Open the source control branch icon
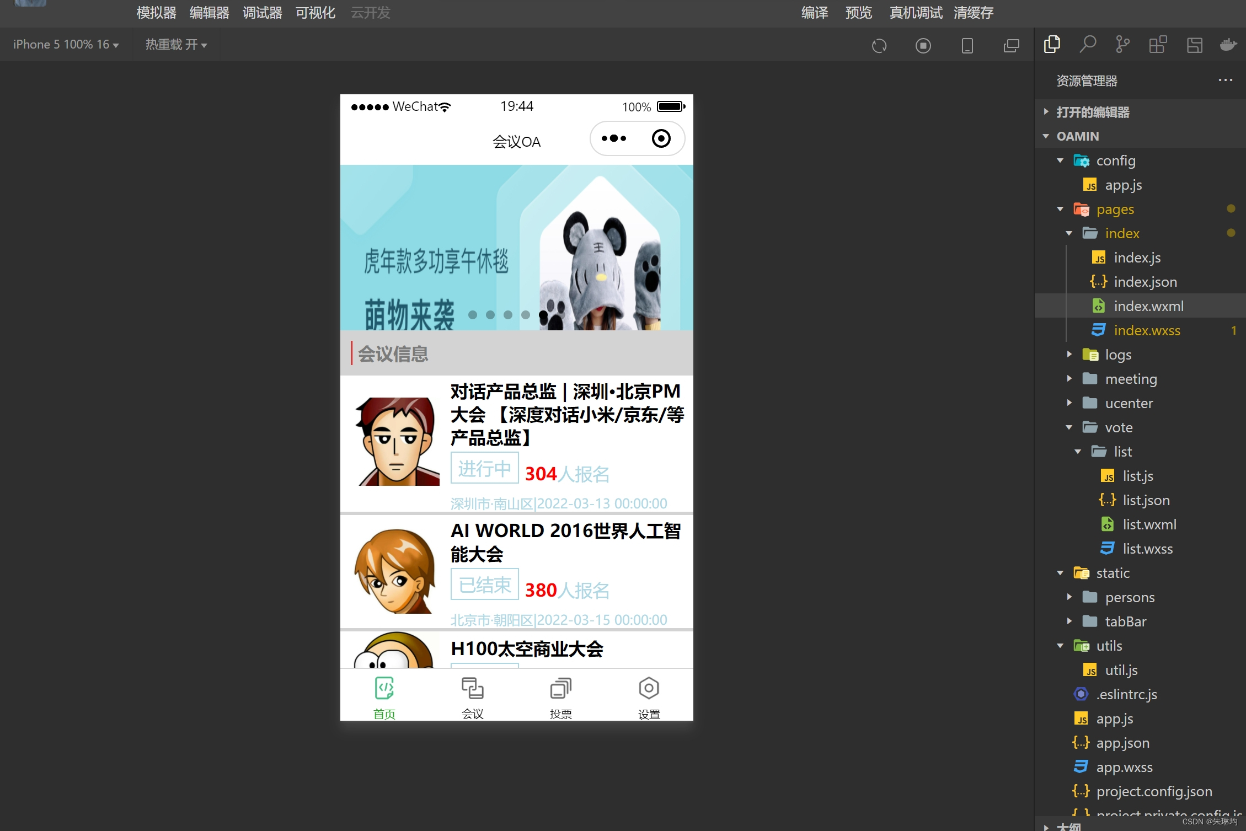 (x=1122, y=45)
